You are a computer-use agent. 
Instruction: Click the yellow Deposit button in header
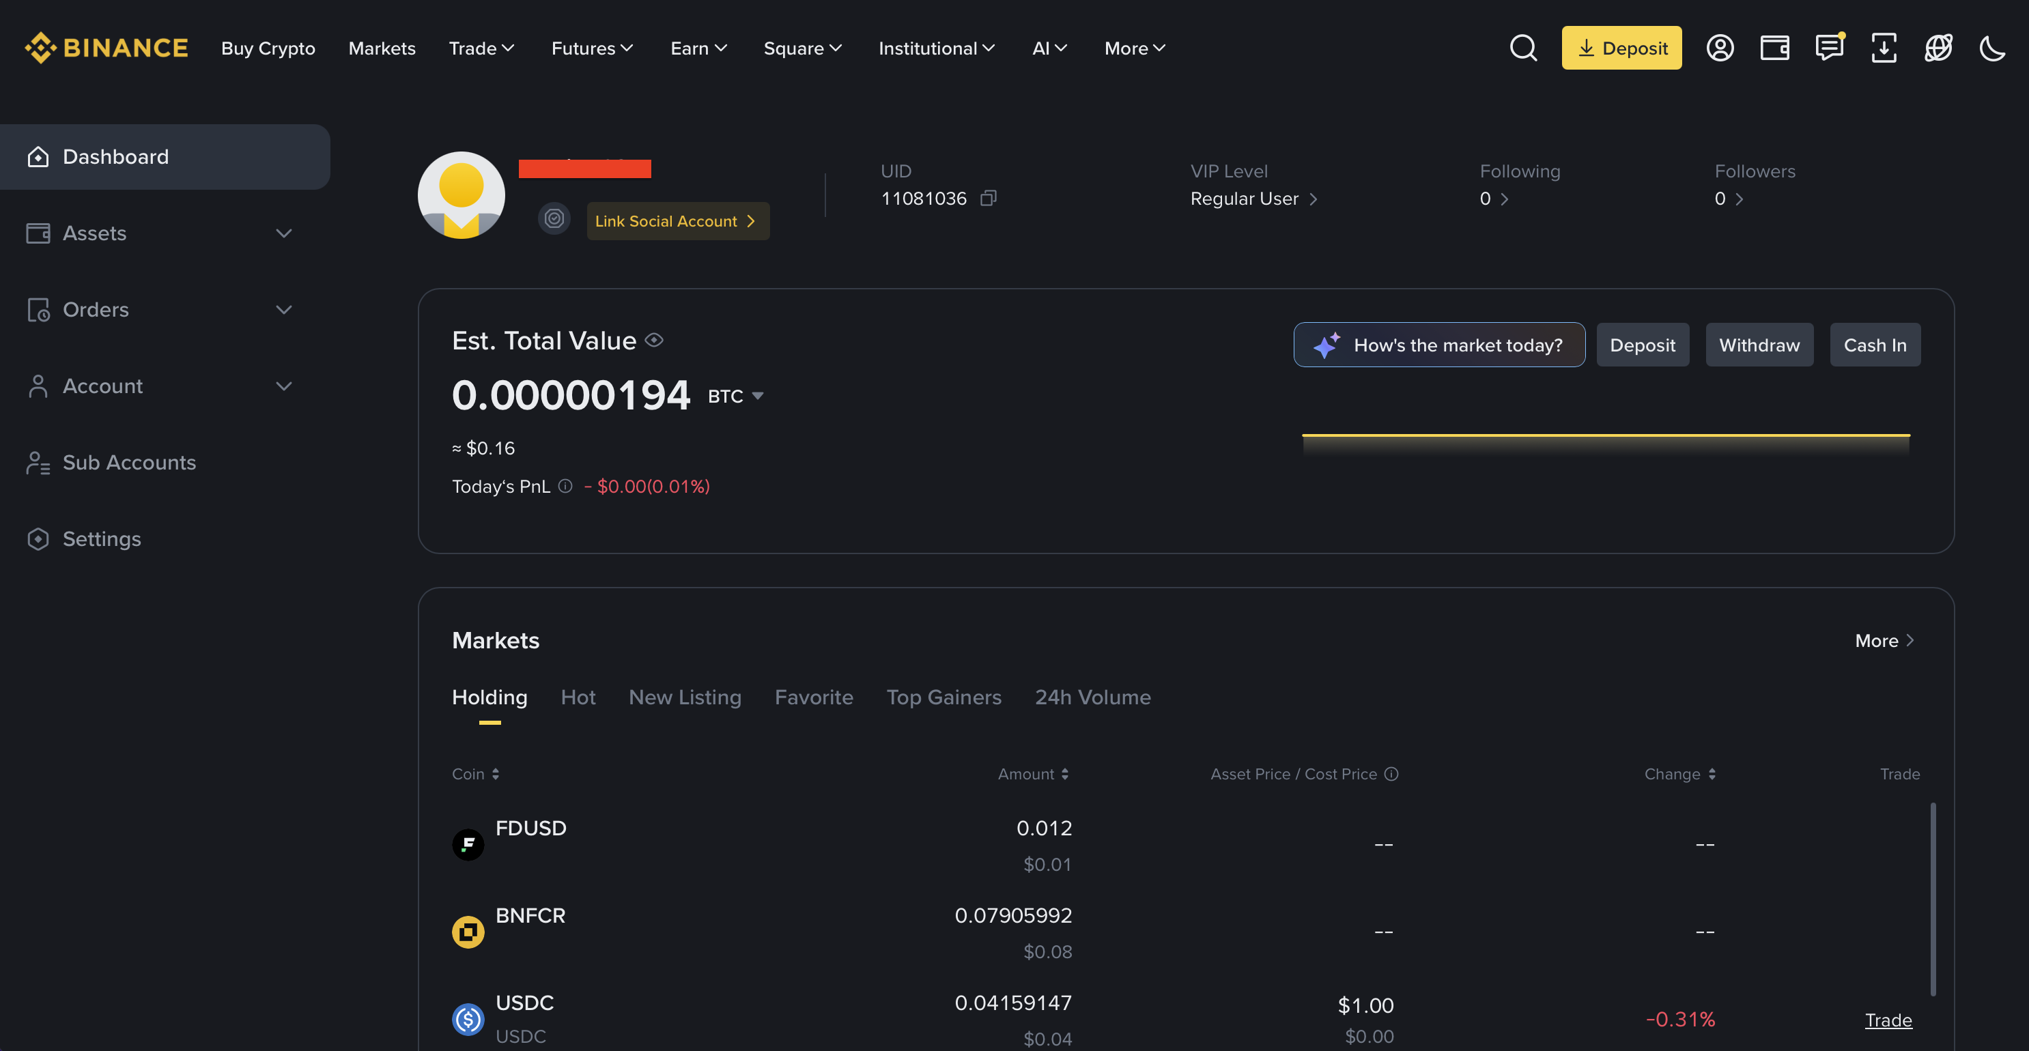tap(1622, 48)
